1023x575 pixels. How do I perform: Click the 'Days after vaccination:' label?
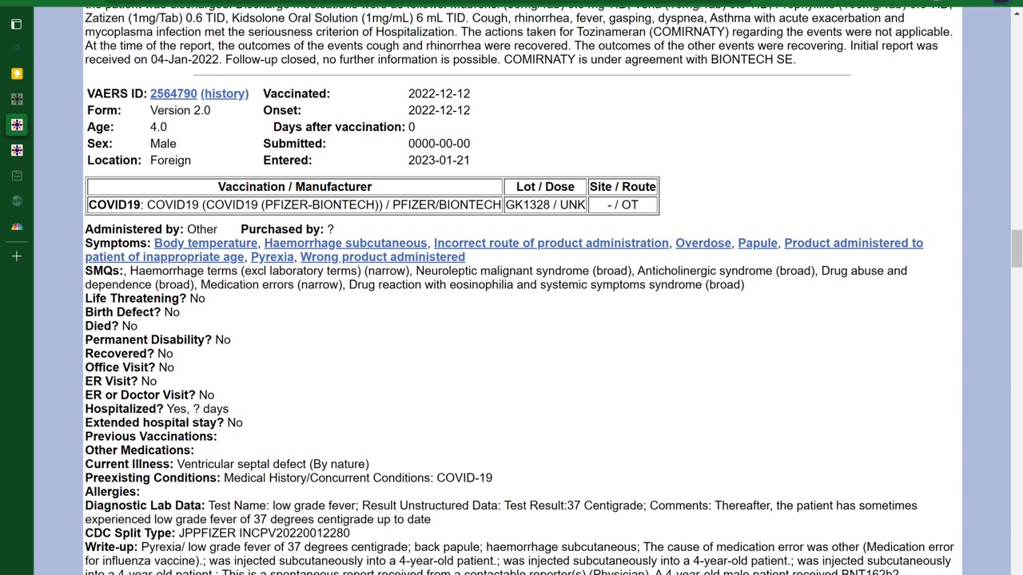(x=339, y=126)
